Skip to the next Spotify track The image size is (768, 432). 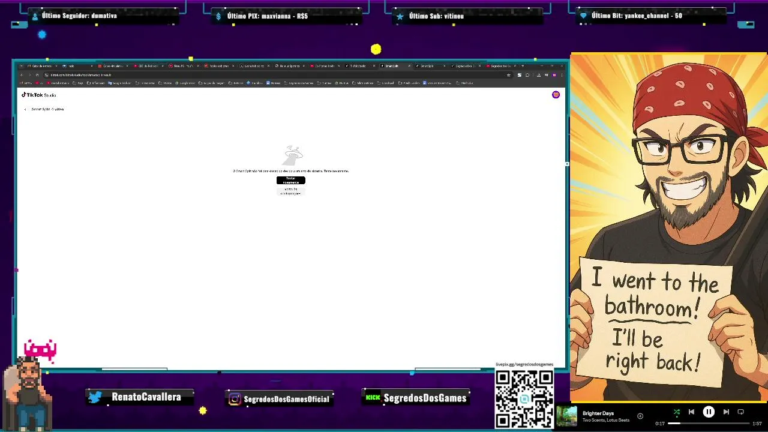tap(726, 412)
